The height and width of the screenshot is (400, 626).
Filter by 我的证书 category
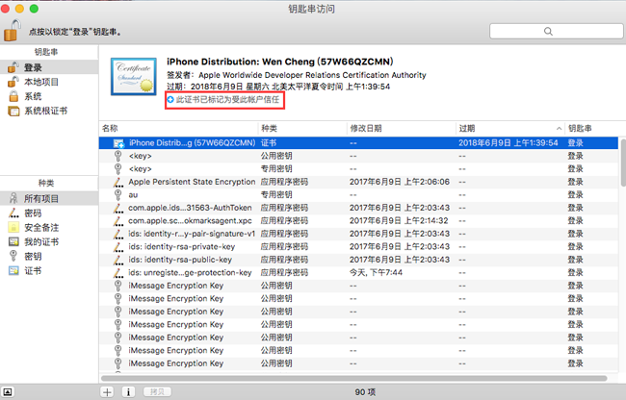[42, 241]
